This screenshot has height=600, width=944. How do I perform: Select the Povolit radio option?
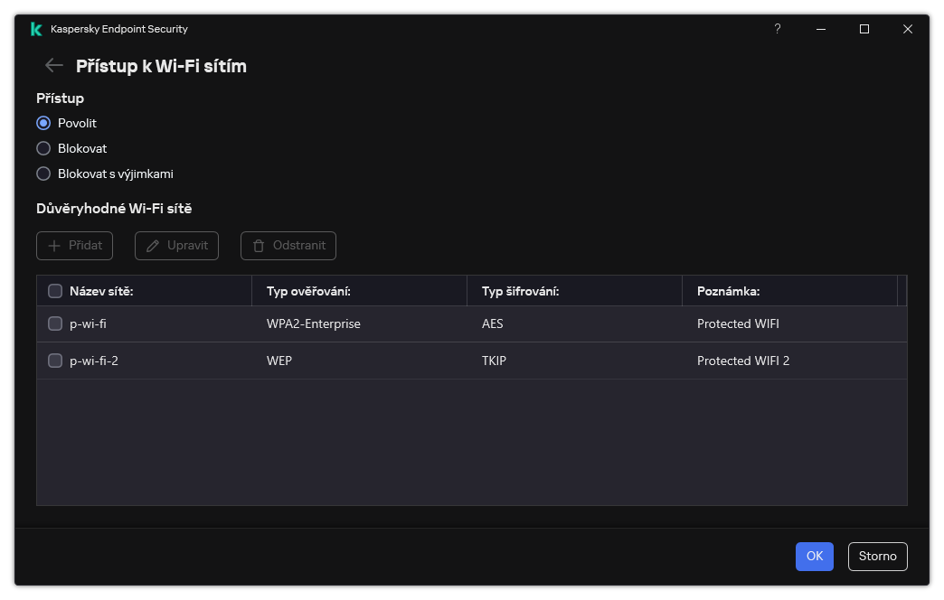43,123
